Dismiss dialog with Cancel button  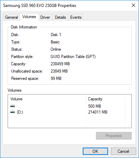123,151
